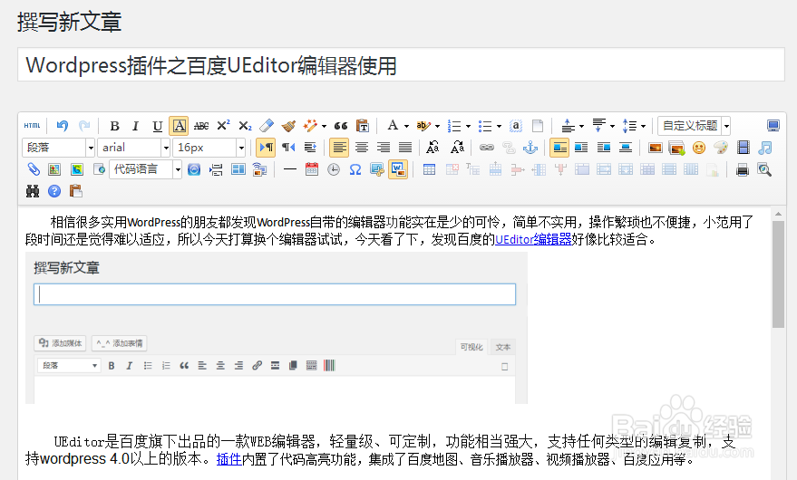797x480 pixels.
Task: Preview the article with magnifier icon
Action: [x=764, y=169]
